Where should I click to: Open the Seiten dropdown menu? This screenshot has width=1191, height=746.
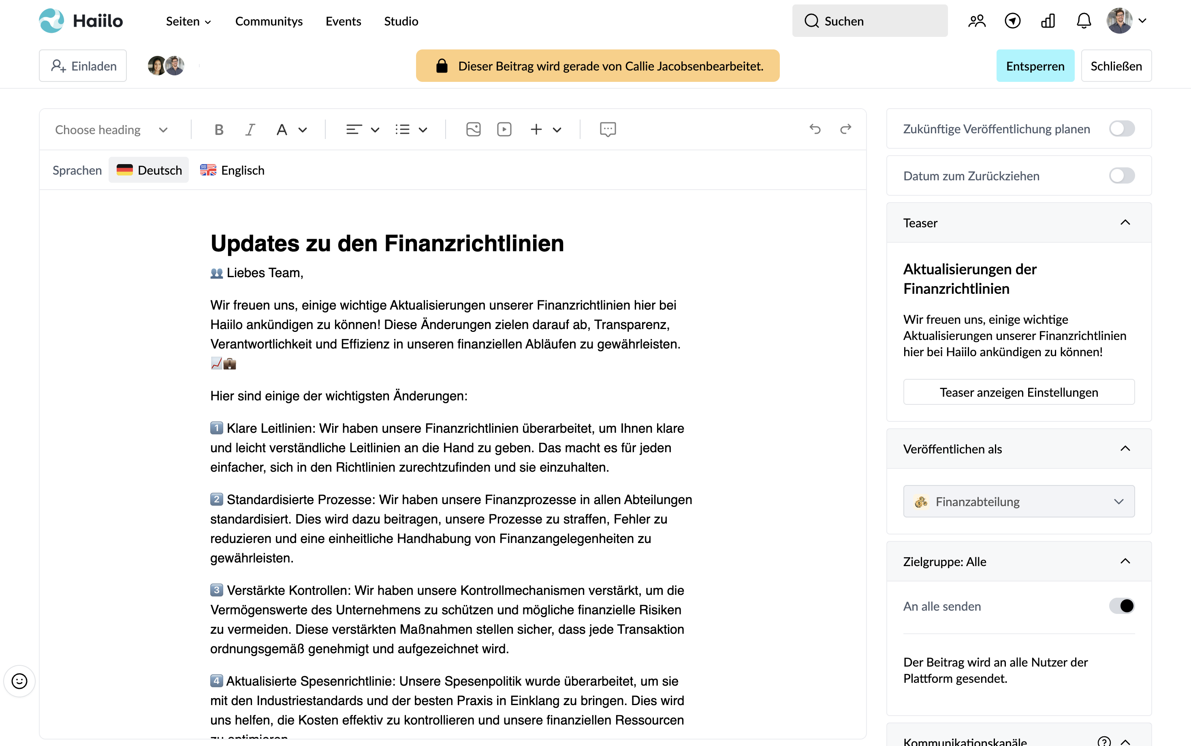(188, 21)
